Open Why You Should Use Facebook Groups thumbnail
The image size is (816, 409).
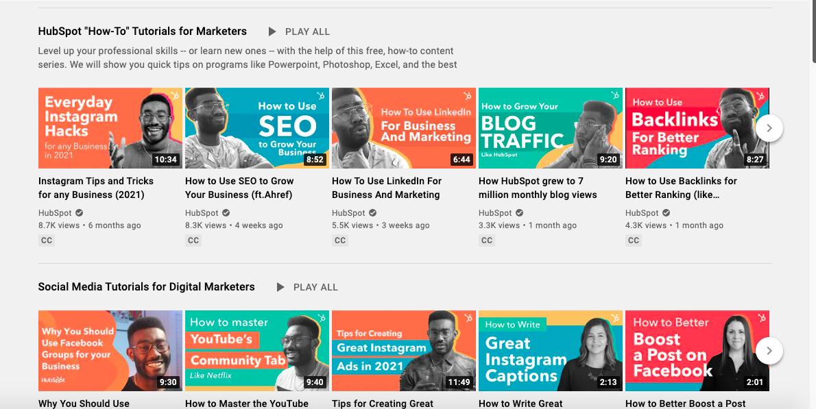click(x=110, y=351)
